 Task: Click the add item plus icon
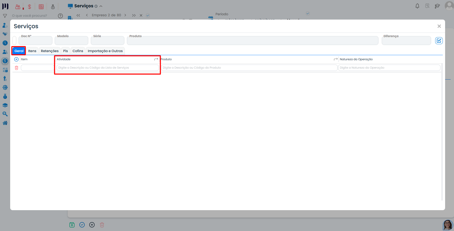point(16,59)
